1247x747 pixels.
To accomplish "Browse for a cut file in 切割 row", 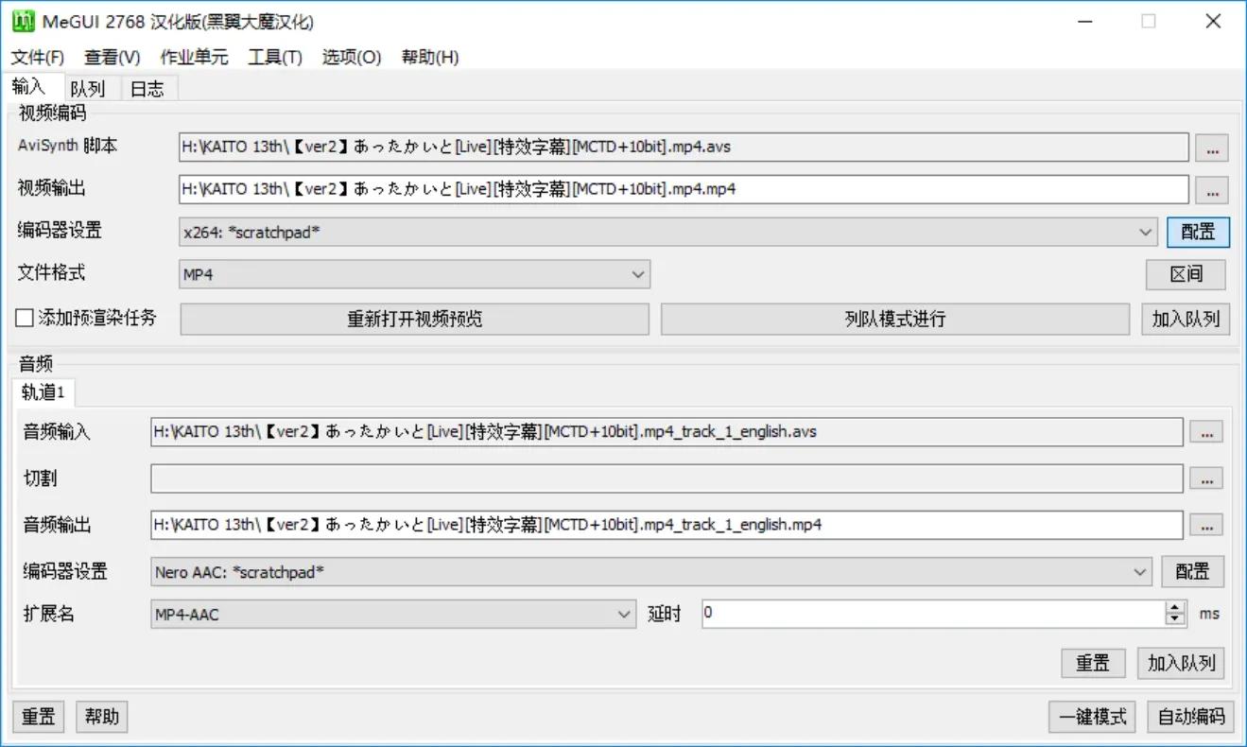I will coord(1206,478).
